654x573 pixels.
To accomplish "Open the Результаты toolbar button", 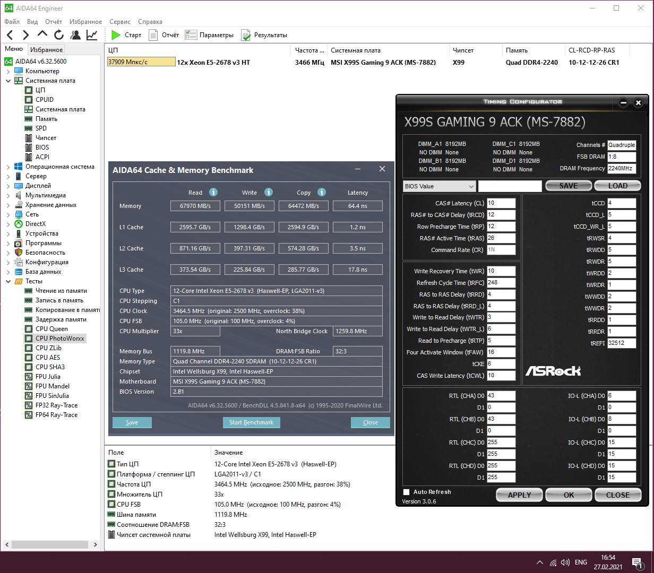I will tap(264, 35).
